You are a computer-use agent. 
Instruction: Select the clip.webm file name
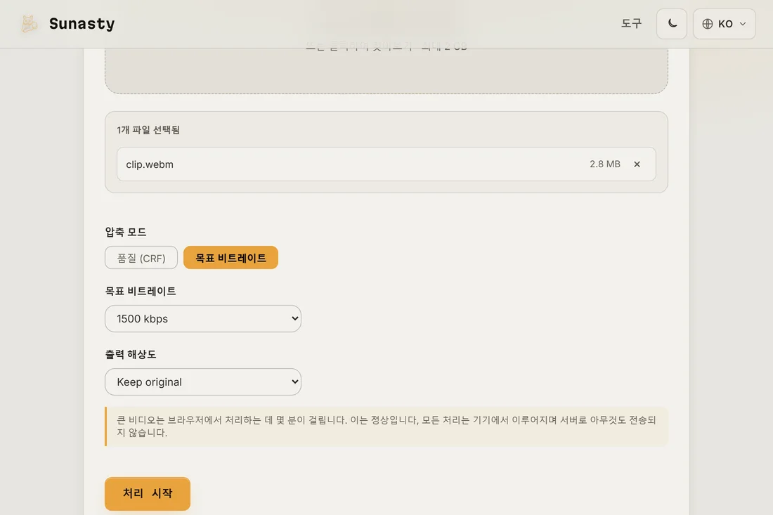coord(150,164)
